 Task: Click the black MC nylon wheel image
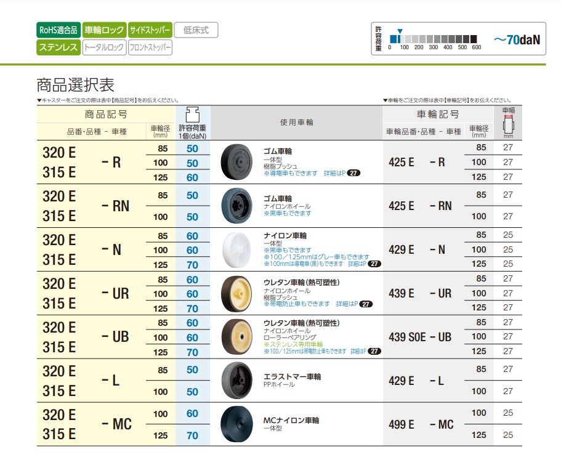[236, 424]
